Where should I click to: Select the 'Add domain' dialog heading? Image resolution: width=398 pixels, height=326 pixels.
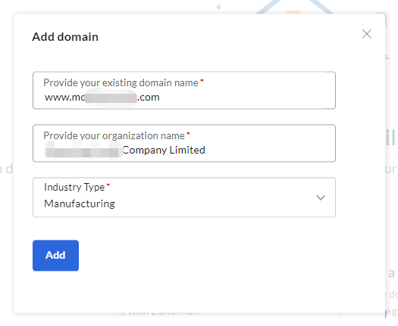point(65,37)
